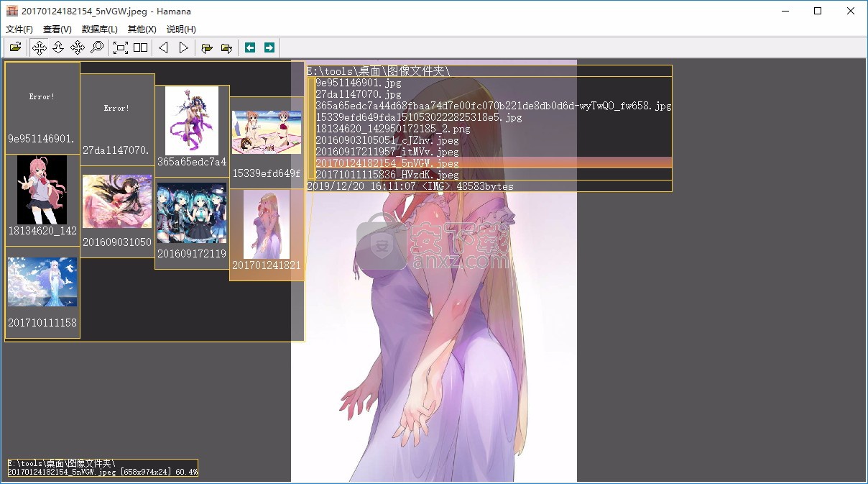Go to previous image with left triangle
This screenshot has width=868, height=484.
[164, 47]
